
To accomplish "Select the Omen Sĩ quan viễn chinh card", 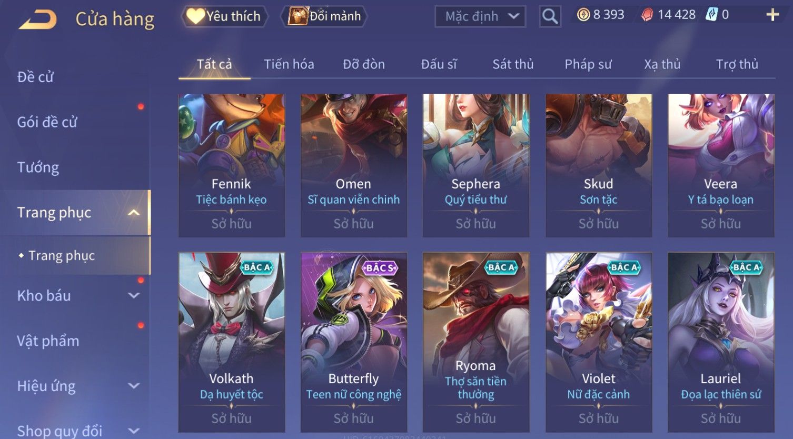I will click(354, 166).
